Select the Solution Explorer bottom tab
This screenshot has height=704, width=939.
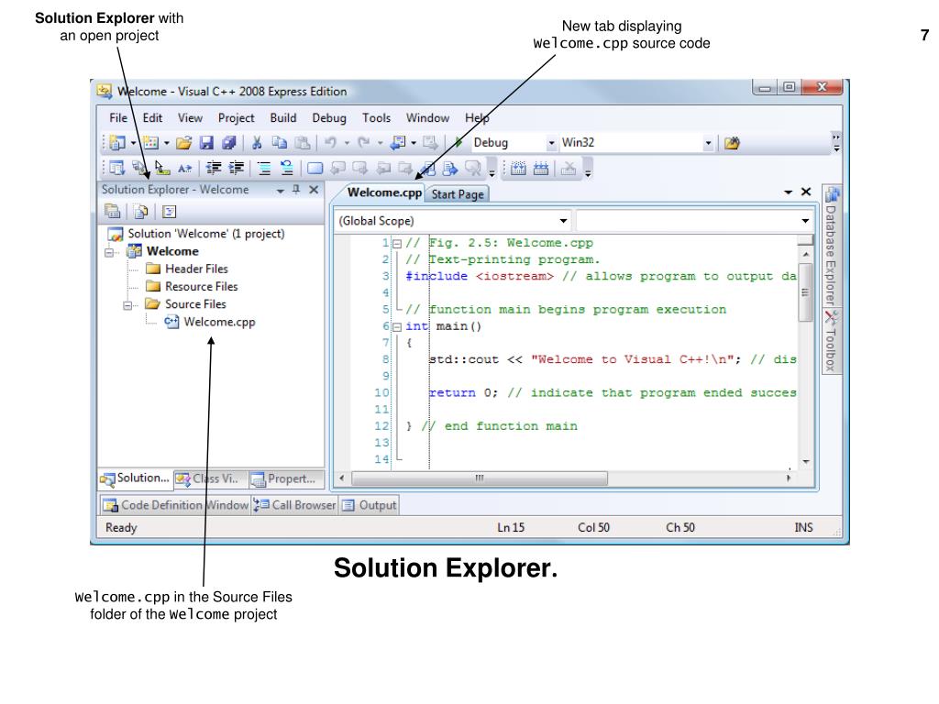coord(136,478)
